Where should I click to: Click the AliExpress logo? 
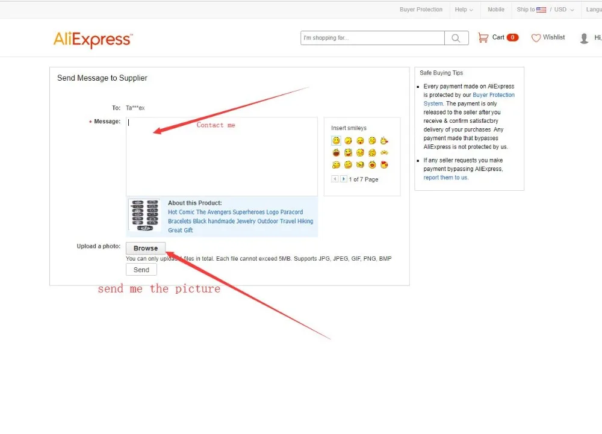93,40
